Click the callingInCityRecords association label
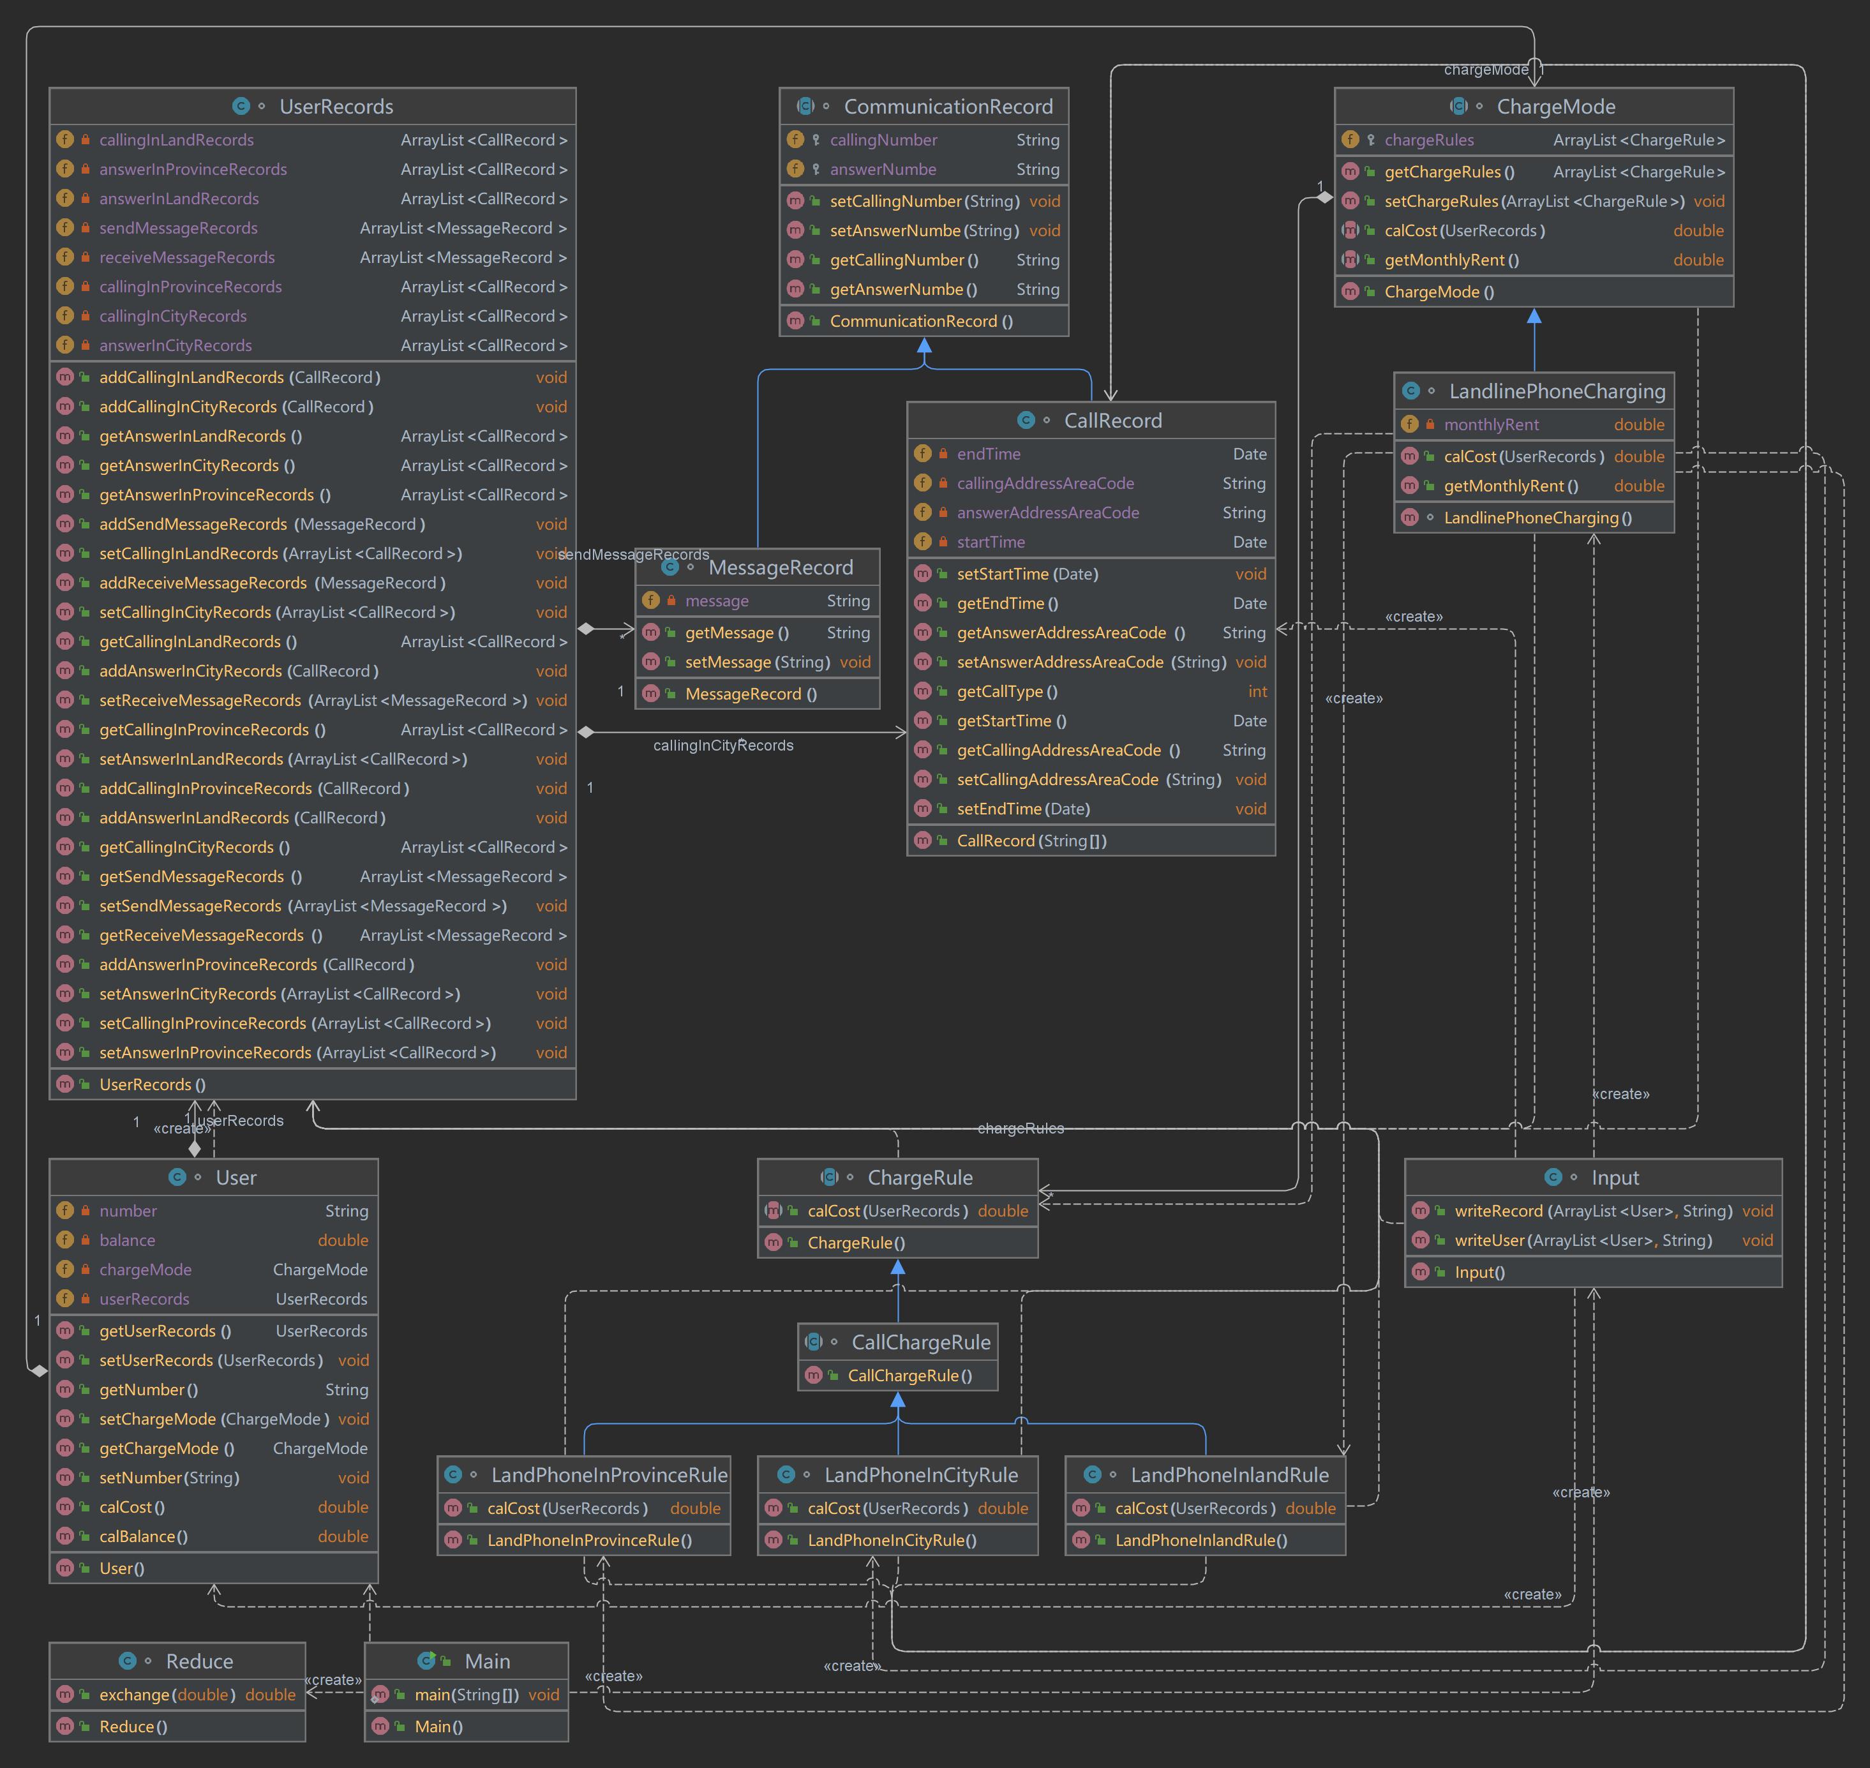This screenshot has height=1768, width=1870. click(x=723, y=745)
